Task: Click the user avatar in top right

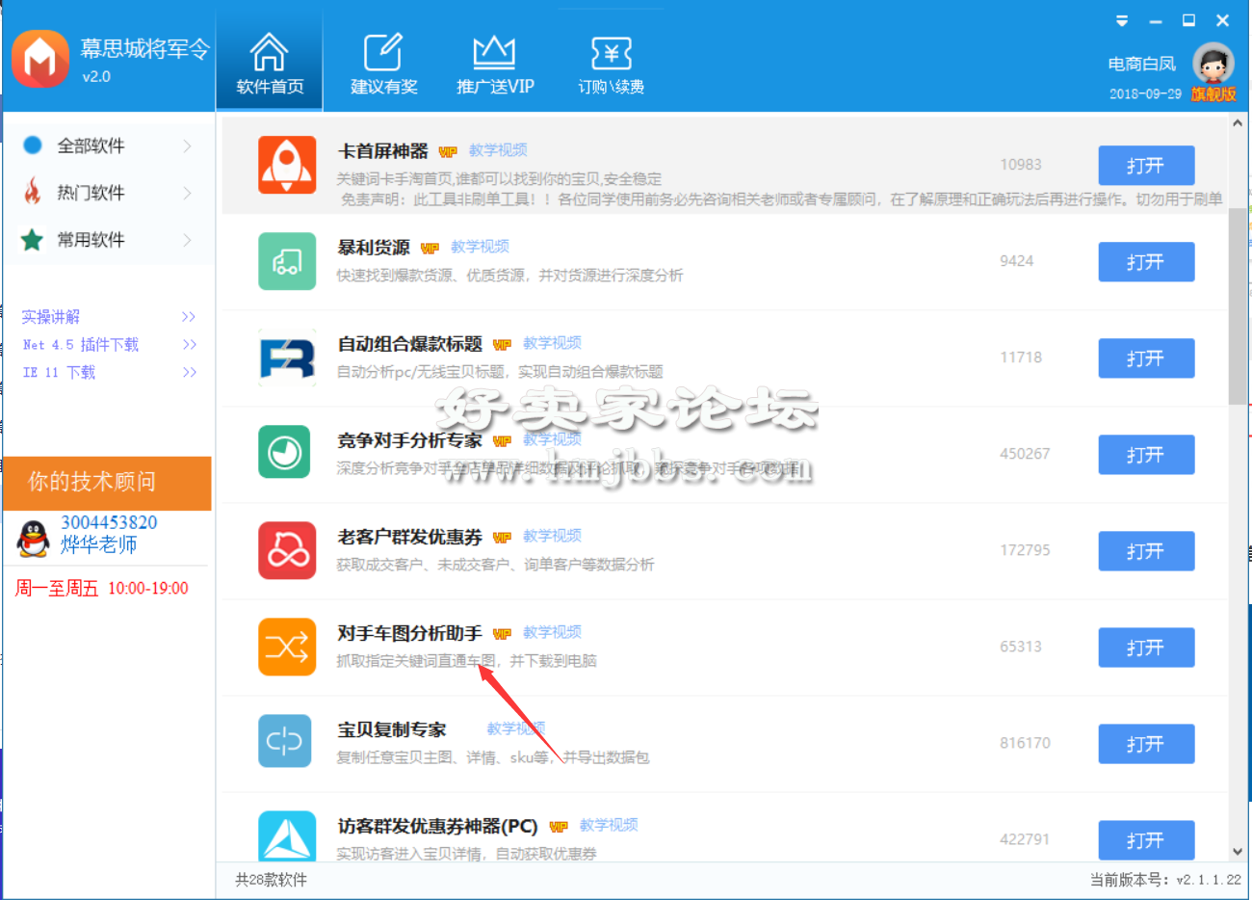Action: 1213,64
